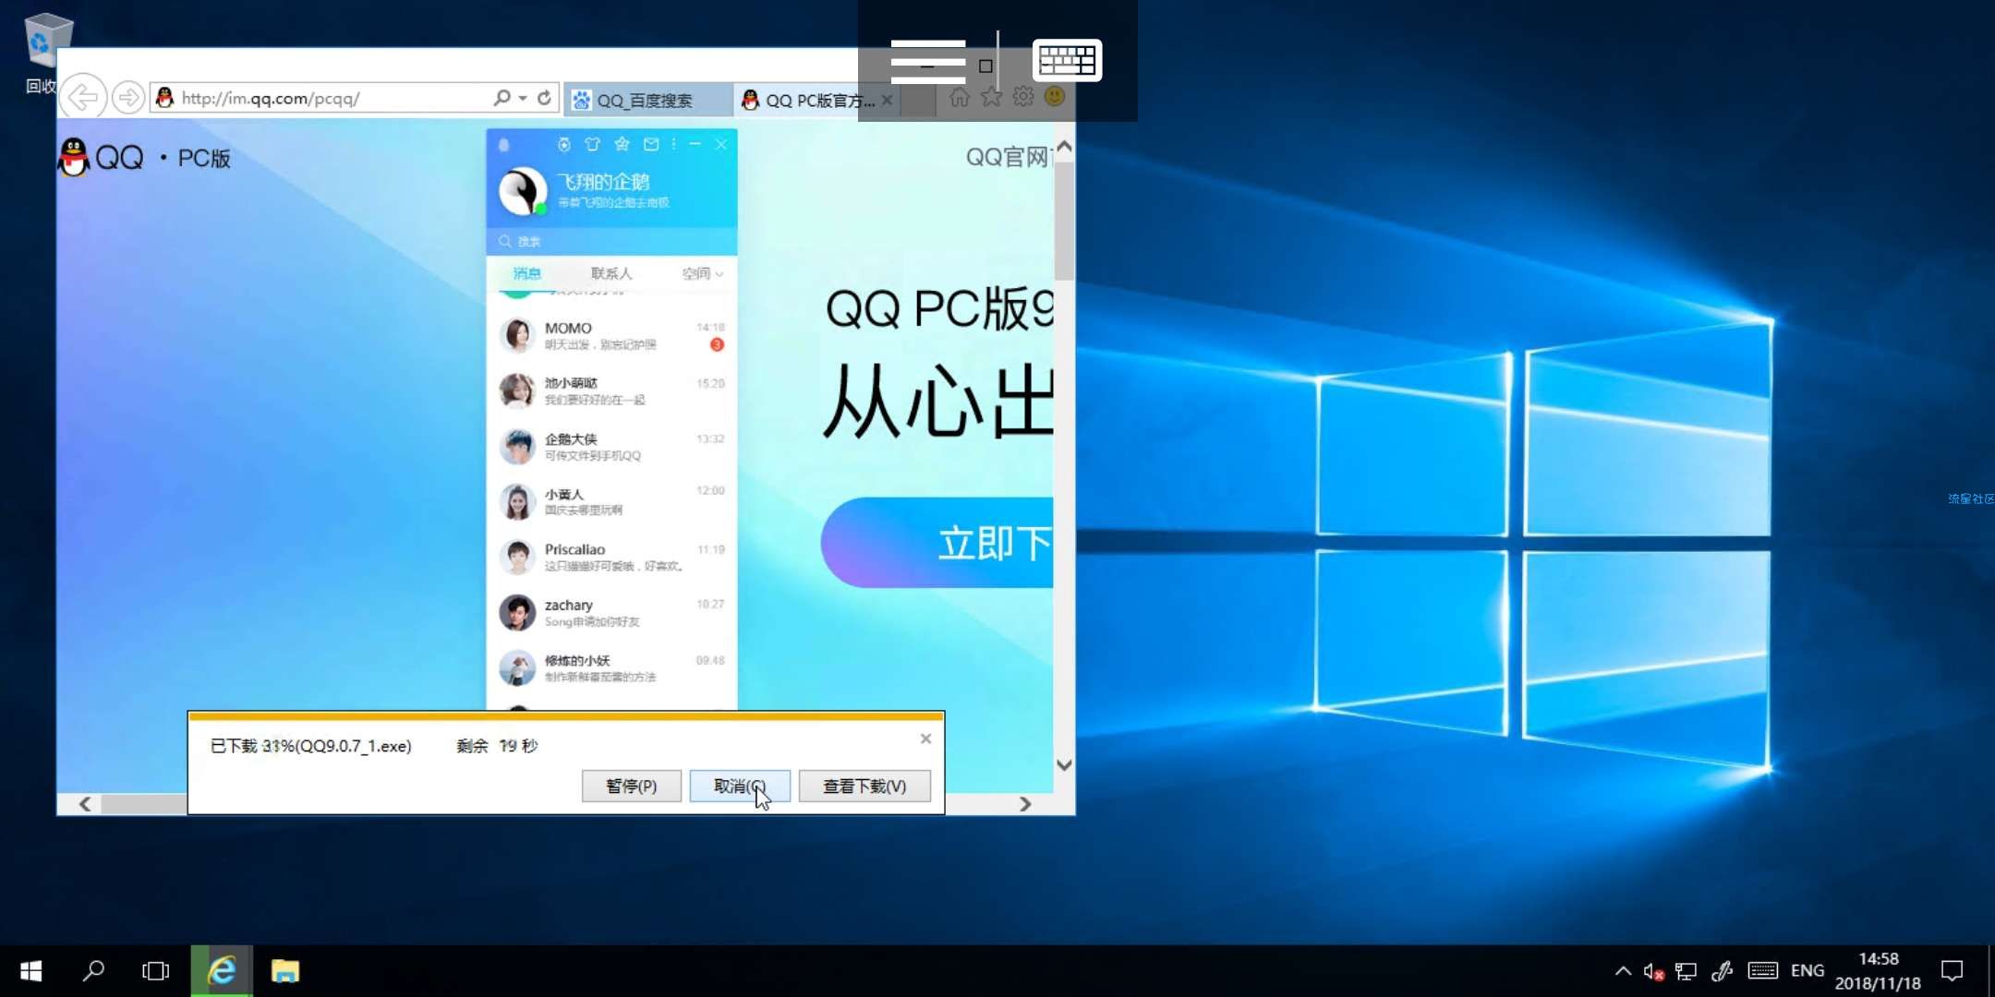Screen dimensions: 1995x997
Task: Click 查看下载(V) to view downloads
Action: tap(864, 786)
